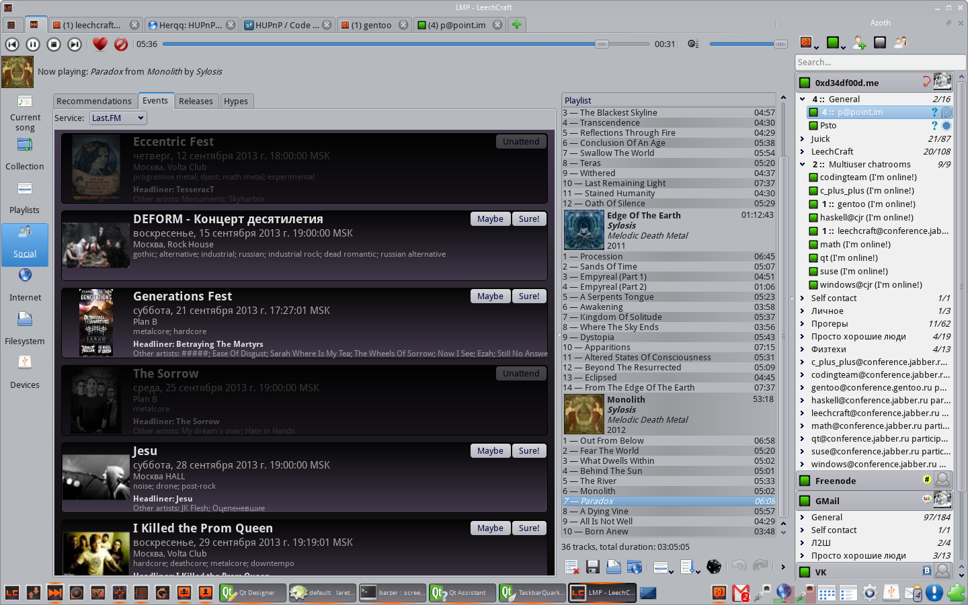Clear the playlist icon

pyautogui.click(x=571, y=567)
